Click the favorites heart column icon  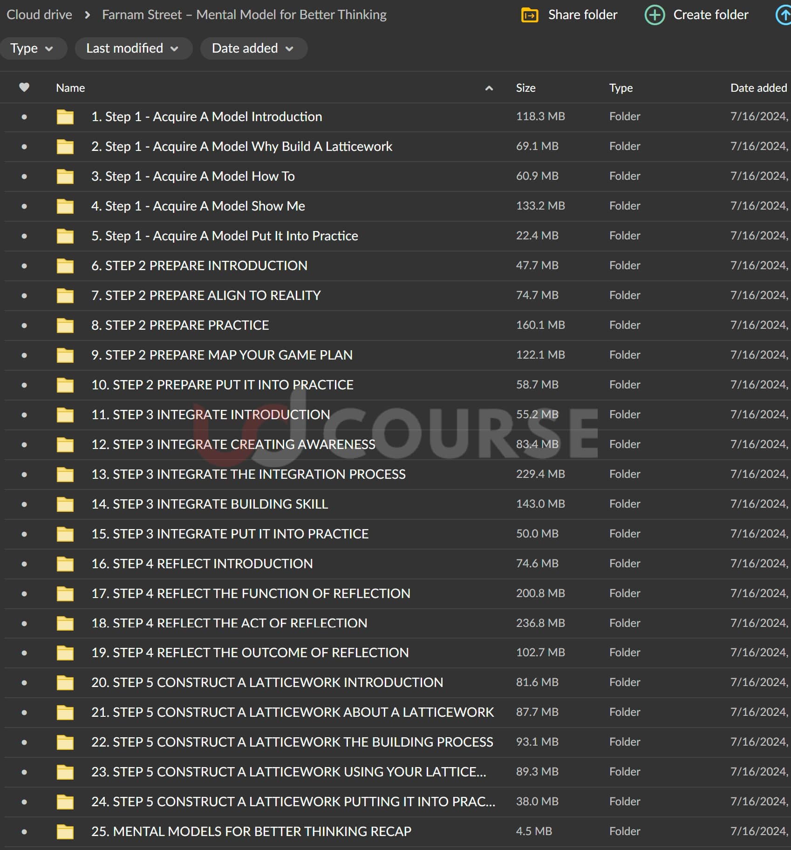pyautogui.click(x=24, y=88)
